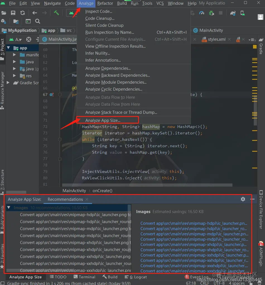Toggle the ASMPlugin tool window
Viewport: 265px width, 285px height.
[x=261, y=254]
